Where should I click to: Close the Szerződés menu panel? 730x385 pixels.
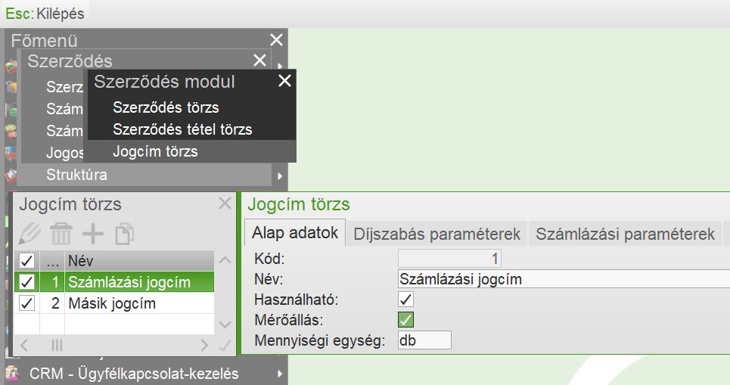(x=259, y=60)
